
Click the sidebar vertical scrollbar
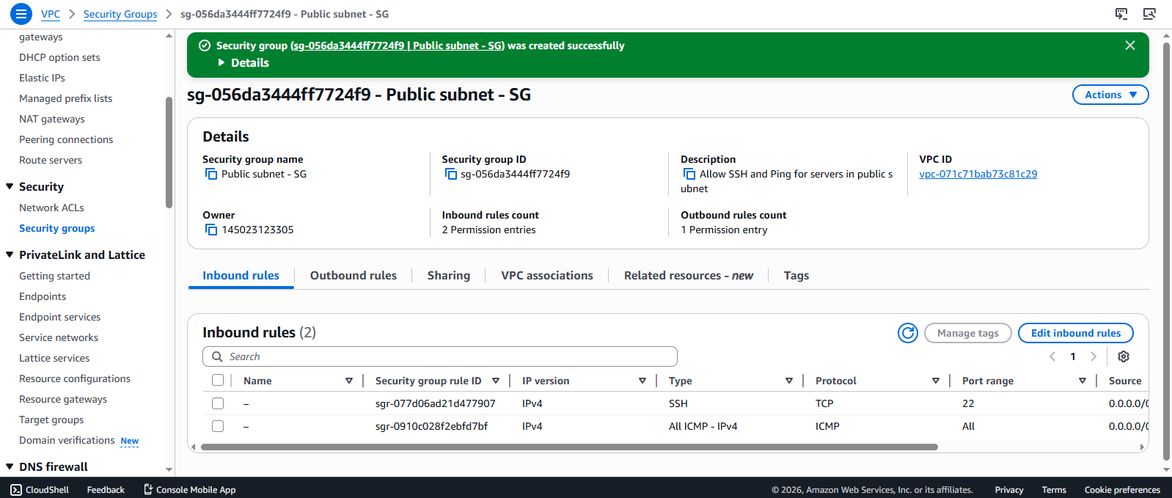(x=169, y=153)
